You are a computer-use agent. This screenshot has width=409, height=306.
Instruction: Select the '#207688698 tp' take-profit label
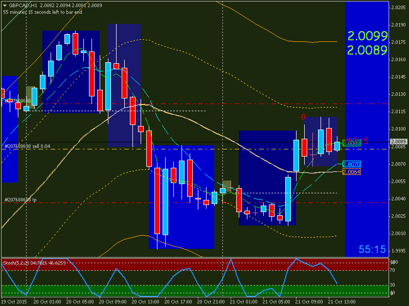[x=20, y=200]
